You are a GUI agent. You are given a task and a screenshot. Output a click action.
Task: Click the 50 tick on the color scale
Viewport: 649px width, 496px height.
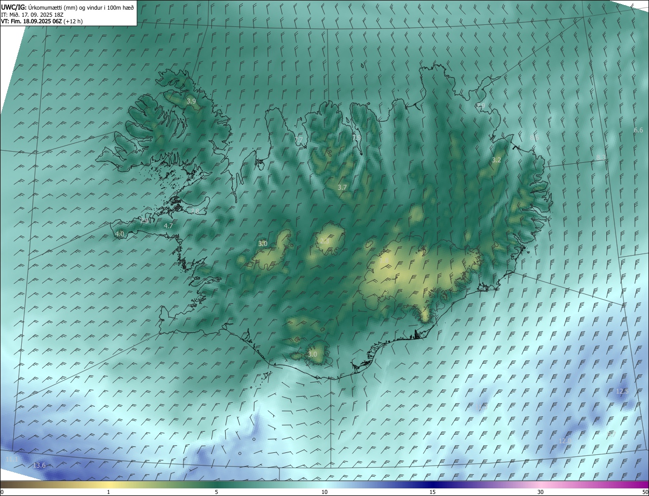point(645,492)
